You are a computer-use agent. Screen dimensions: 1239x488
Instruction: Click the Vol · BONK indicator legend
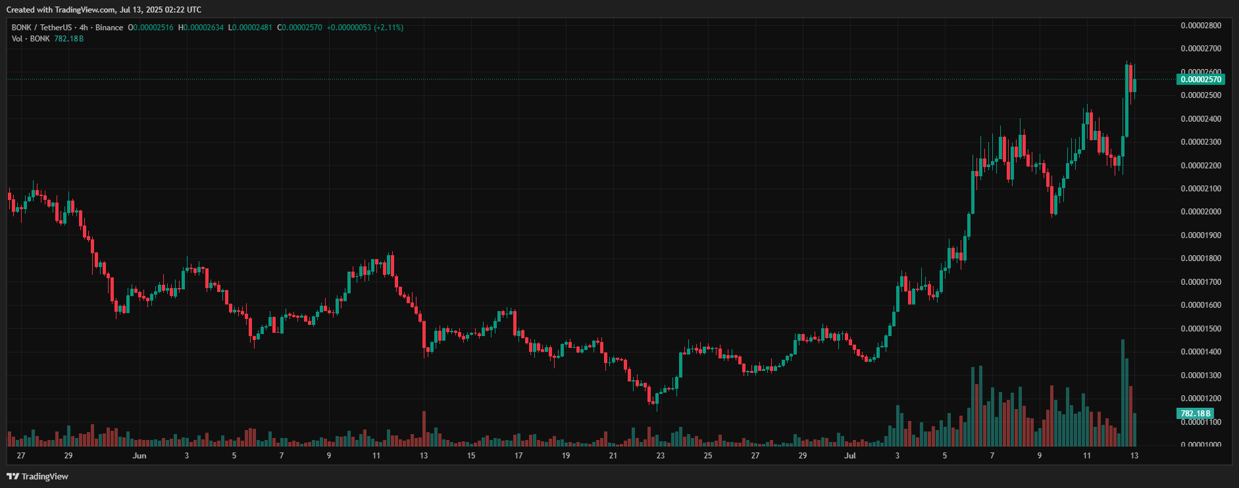[30, 39]
